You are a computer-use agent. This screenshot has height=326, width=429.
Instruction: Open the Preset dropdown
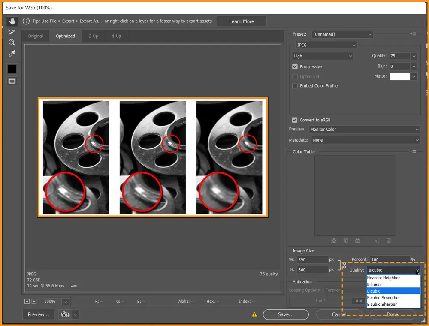coord(342,34)
